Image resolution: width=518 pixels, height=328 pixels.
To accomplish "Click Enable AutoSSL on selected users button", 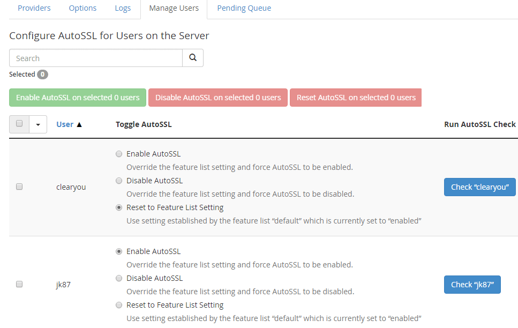I will click(x=78, y=98).
